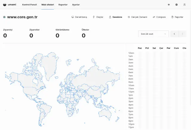Click the 12pm row label in heatmap

131,92
